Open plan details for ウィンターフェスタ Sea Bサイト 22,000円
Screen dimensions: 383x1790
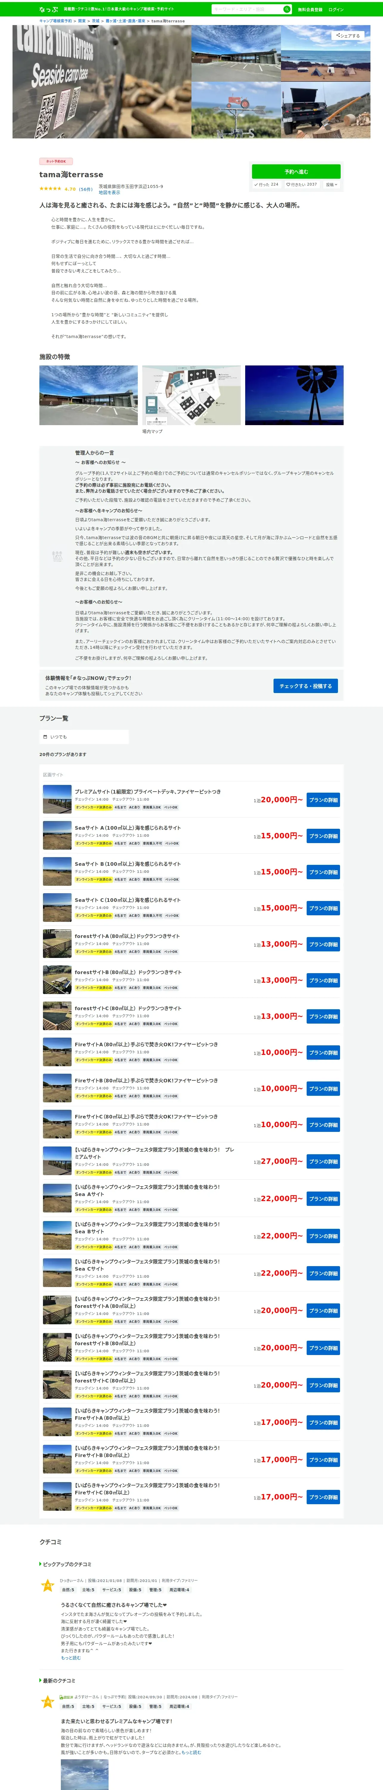[x=323, y=1236]
